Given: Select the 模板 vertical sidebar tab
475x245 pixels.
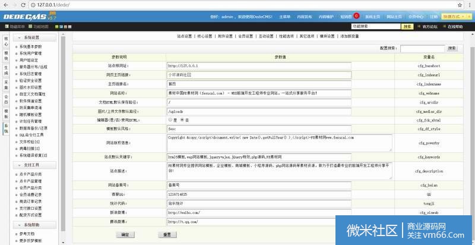Looking at the screenshot, I should (6, 114).
